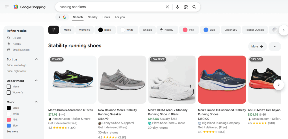Open Men's HOKA Arahi 7 title link
The image size is (288, 139).
coord(168,112)
